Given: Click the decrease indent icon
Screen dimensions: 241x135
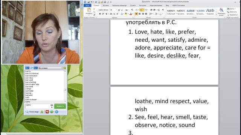Looking at the screenshot, I should click(151, 10).
